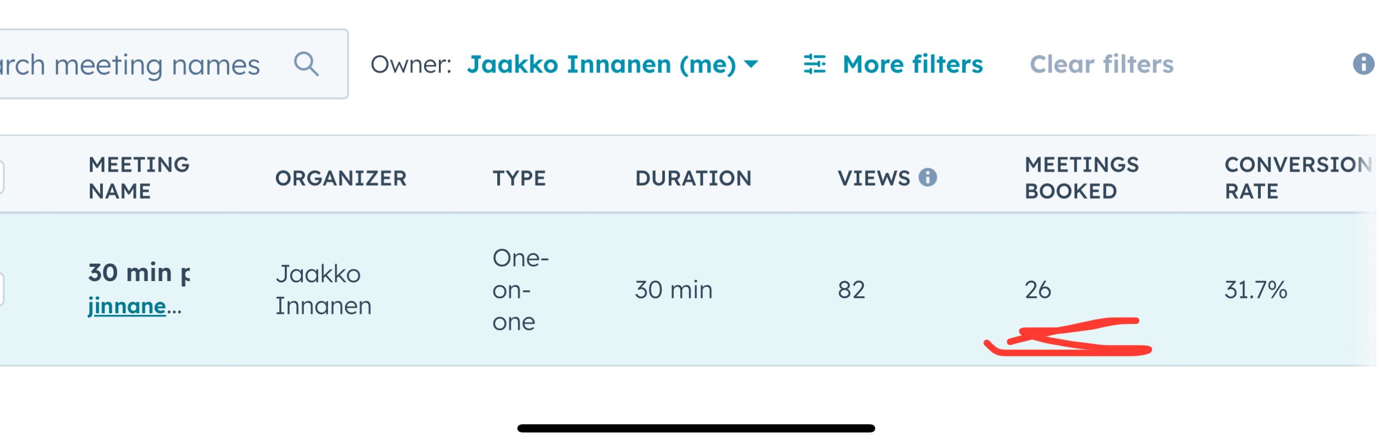Viewport: 1392px width, 445px height.
Task: Click the search magnifier icon
Action: tap(306, 64)
